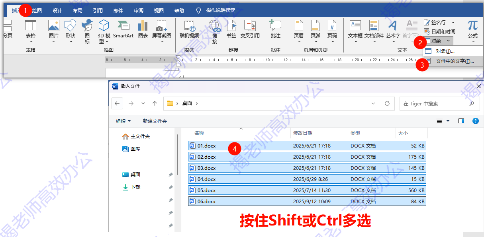The width and height of the screenshot is (484, 237).
Task: Open the 组织 organize dropdown
Action: (x=123, y=121)
